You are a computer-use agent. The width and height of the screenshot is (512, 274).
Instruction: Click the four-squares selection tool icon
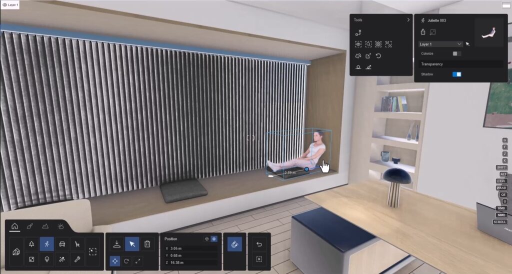pos(378,44)
